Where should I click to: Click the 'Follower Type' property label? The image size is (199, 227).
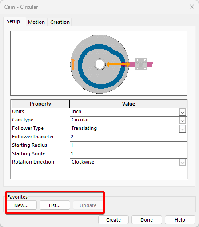[28, 128]
